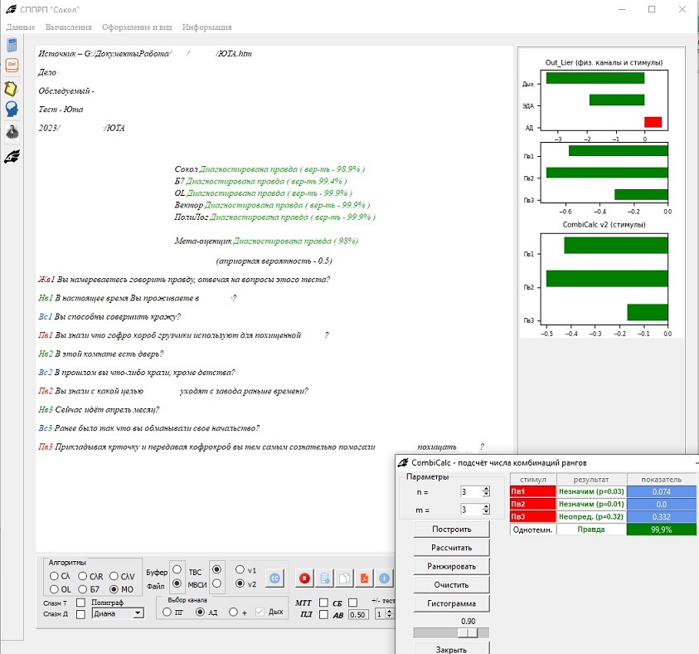Increase the n value using spinner arrow

point(487,489)
